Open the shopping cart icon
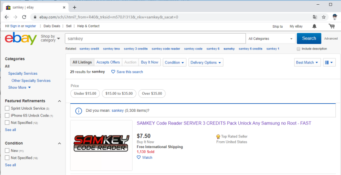 point(332,26)
